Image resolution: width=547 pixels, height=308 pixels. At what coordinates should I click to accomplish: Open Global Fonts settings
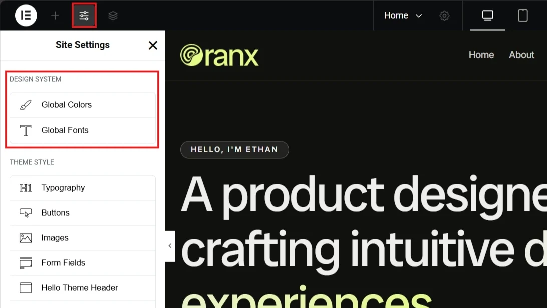pyautogui.click(x=83, y=130)
